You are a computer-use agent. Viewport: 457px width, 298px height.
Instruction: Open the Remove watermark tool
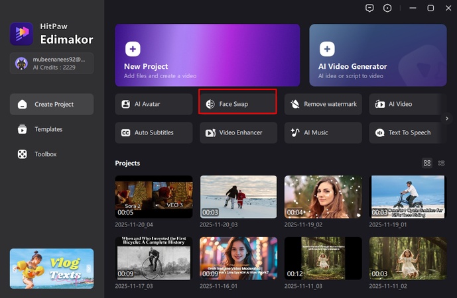(x=323, y=104)
